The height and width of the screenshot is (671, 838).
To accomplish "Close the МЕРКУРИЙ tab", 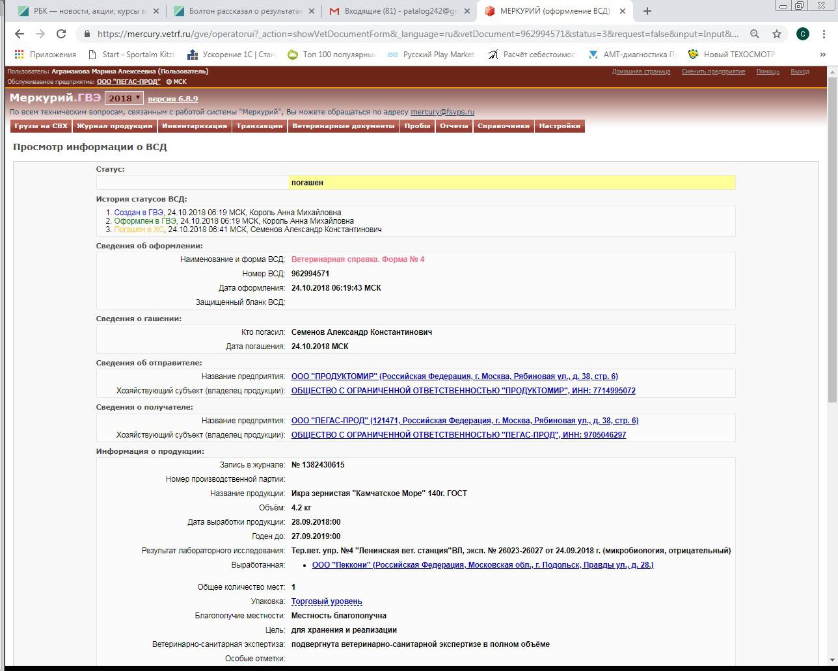I will (x=623, y=11).
